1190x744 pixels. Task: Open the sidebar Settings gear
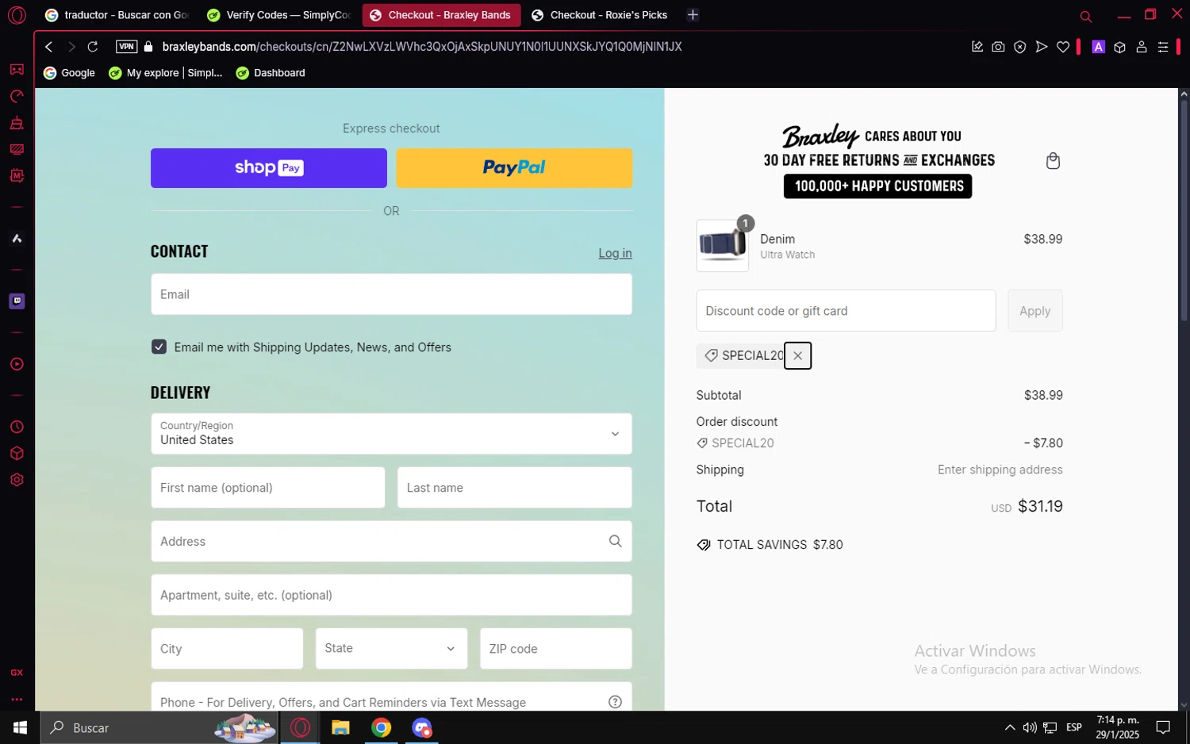coord(17,480)
